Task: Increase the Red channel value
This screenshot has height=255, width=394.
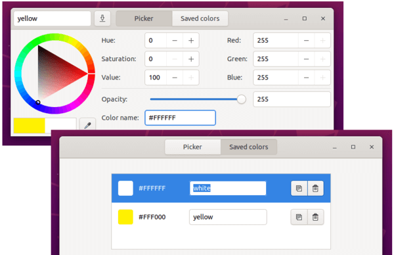Action: (x=322, y=41)
